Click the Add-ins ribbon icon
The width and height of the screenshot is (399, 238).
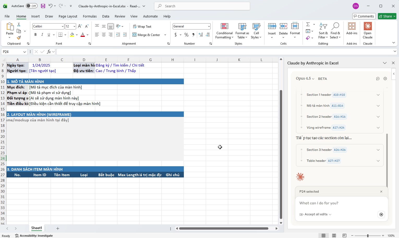coord(352,29)
